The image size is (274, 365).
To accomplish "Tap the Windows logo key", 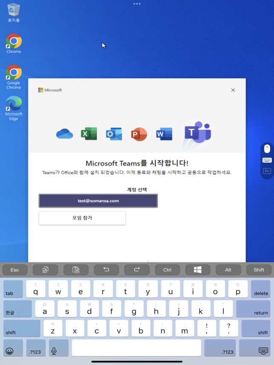I will 198,270.
